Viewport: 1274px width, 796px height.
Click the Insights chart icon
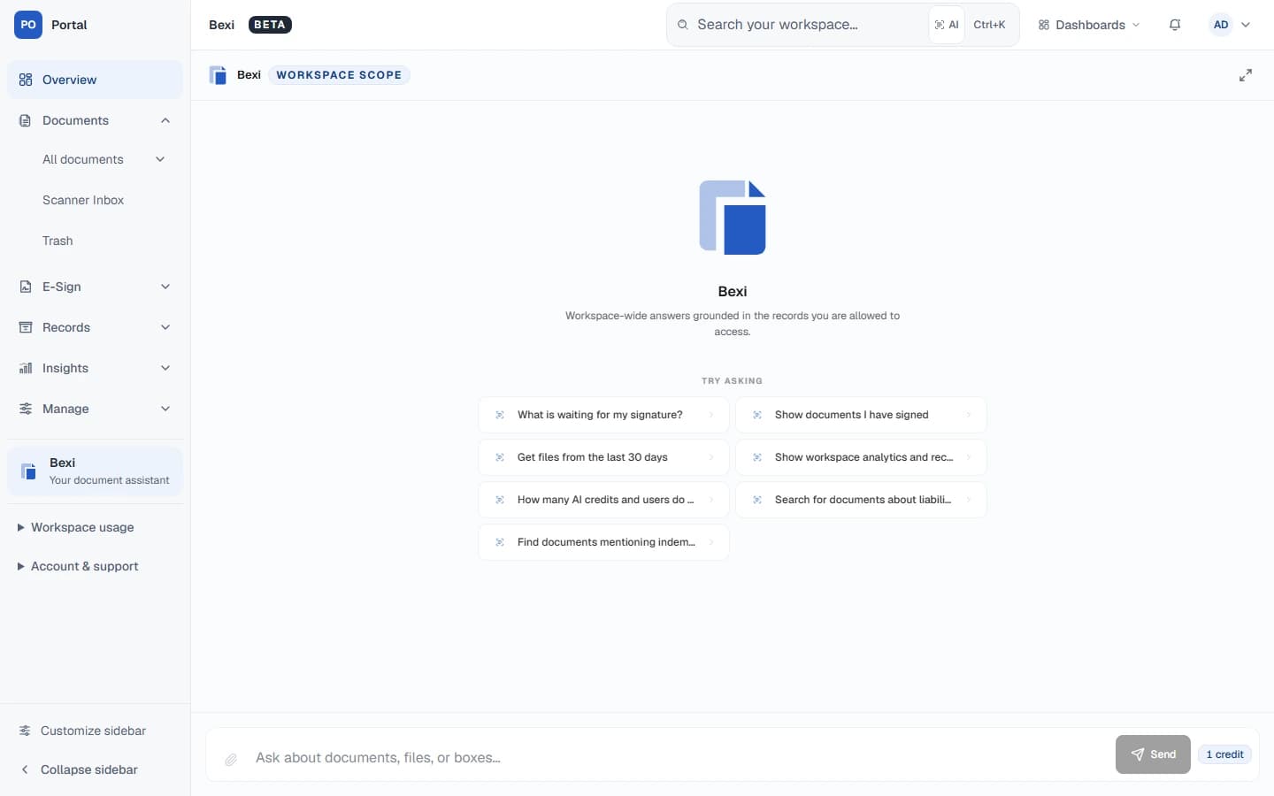pos(26,368)
